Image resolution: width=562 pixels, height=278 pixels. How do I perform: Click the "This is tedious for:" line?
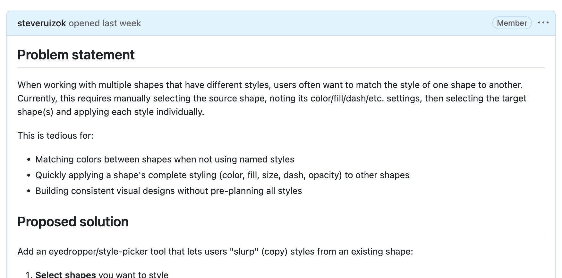point(55,136)
